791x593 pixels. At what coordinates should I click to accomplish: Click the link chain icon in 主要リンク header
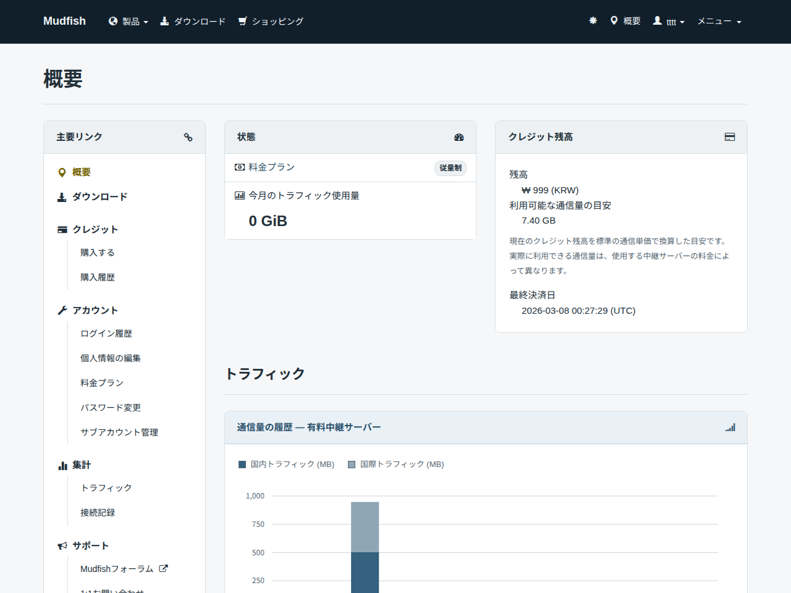pyautogui.click(x=188, y=137)
